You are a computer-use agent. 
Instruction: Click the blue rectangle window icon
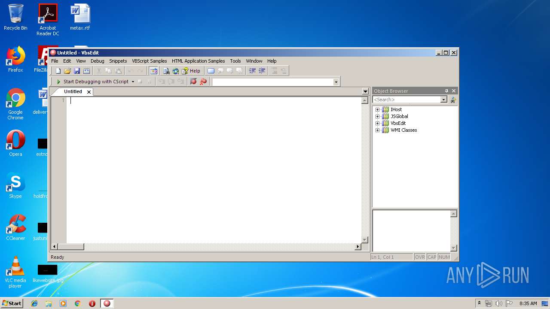click(211, 71)
